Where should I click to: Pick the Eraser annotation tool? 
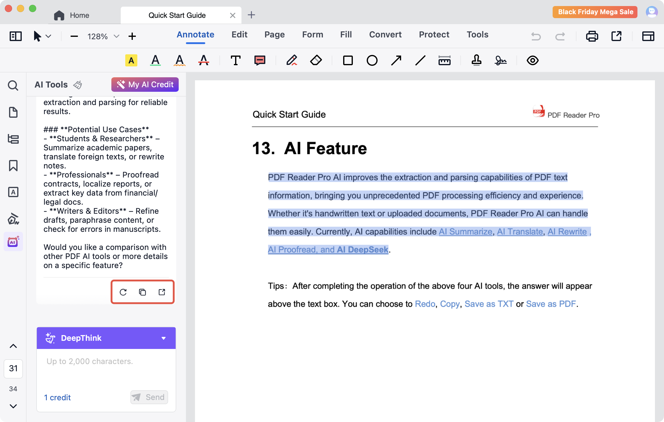click(x=316, y=60)
